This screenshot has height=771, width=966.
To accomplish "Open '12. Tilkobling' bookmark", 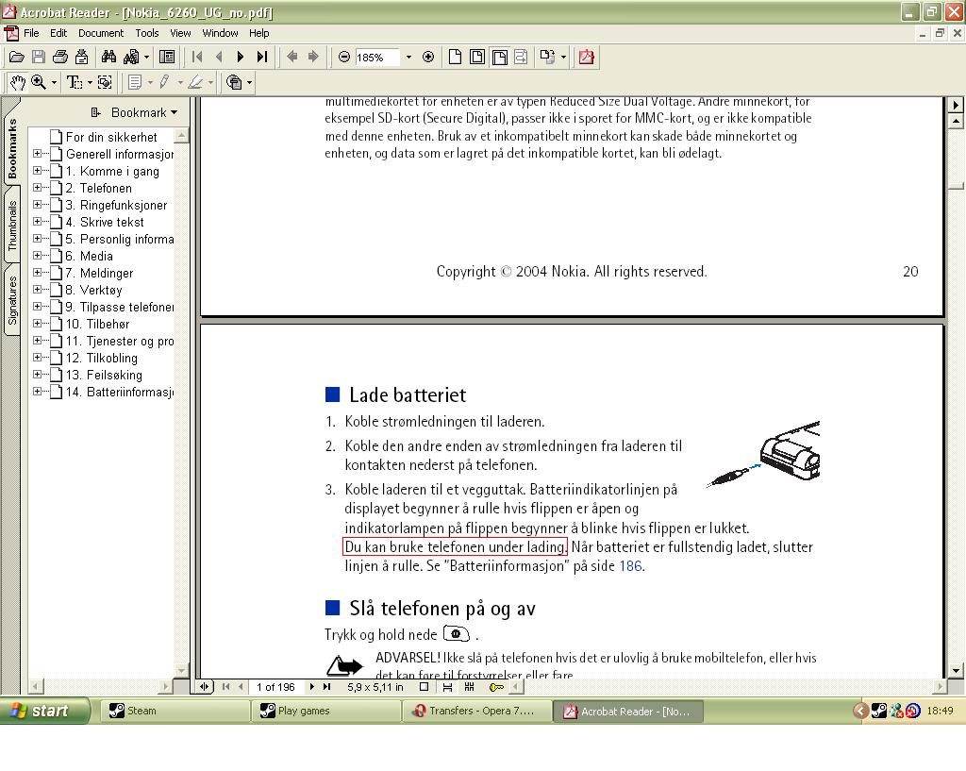I will pyautogui.click(x=102, y=358).
